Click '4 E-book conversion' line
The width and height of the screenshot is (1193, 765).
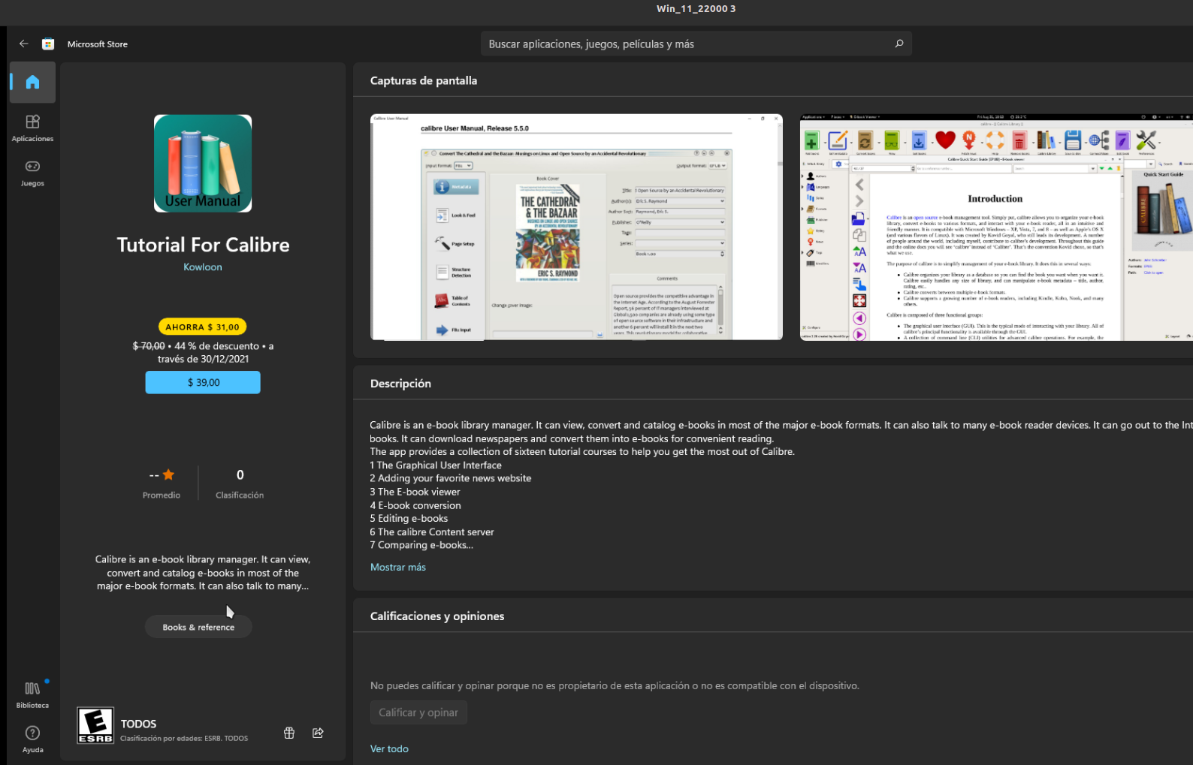(x=415, y=505)
